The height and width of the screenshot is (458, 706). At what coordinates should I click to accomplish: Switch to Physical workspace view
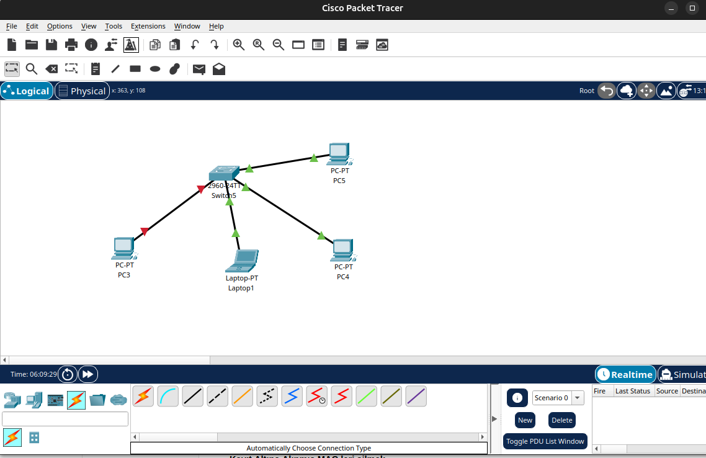click(82, 91)
